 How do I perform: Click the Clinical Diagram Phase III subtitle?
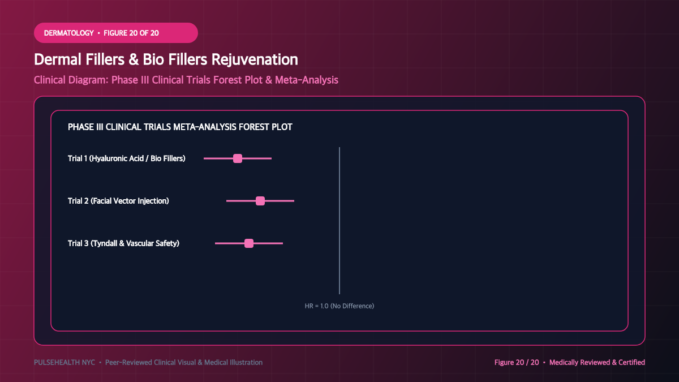[186, 80]
